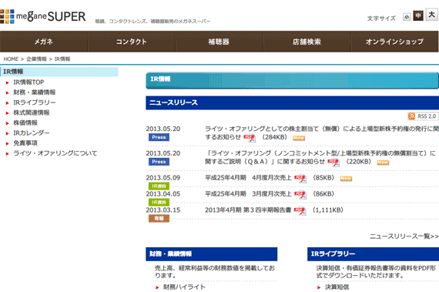Set font size to small (小)
This screenshot has height=292, width=439.
(407, 17)
